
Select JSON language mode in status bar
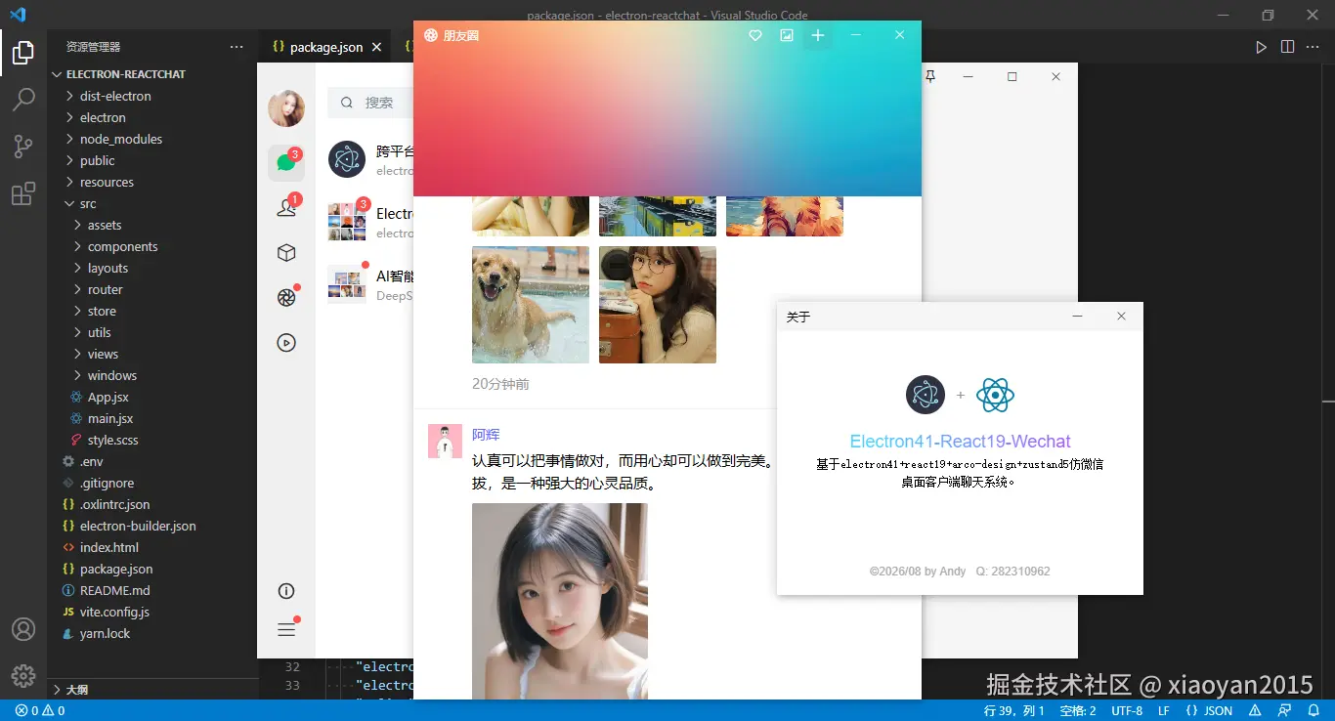(1211, 711)
